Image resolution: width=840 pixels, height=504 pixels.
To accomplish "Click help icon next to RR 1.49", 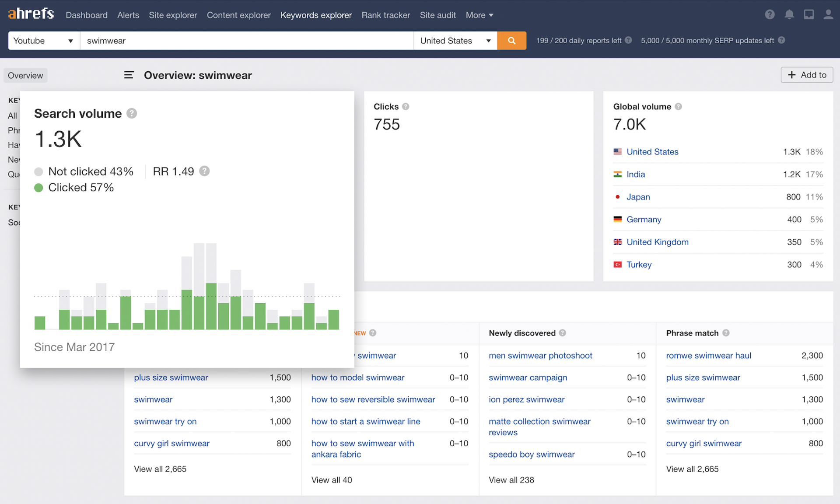I will coord(204,171).
